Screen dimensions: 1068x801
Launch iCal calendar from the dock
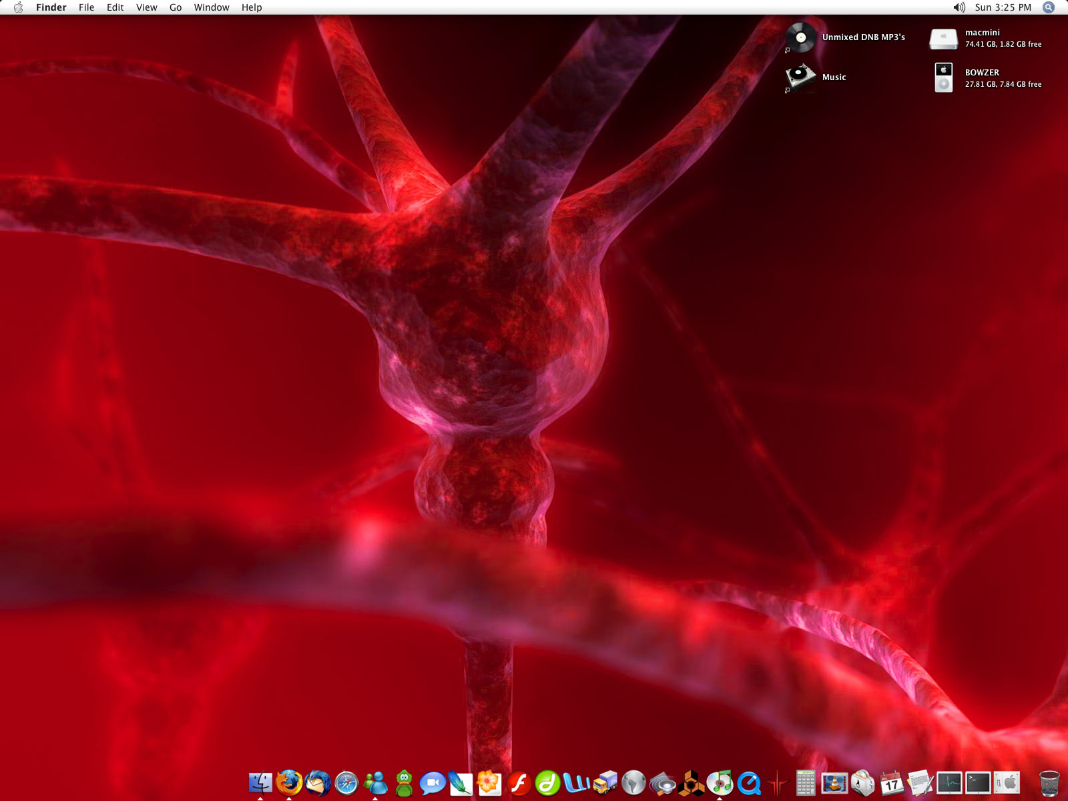pyautogui.click(x=892, y=782)
